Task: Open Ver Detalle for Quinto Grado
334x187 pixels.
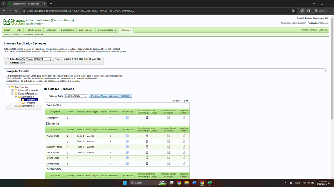Action: click(127, 164)
